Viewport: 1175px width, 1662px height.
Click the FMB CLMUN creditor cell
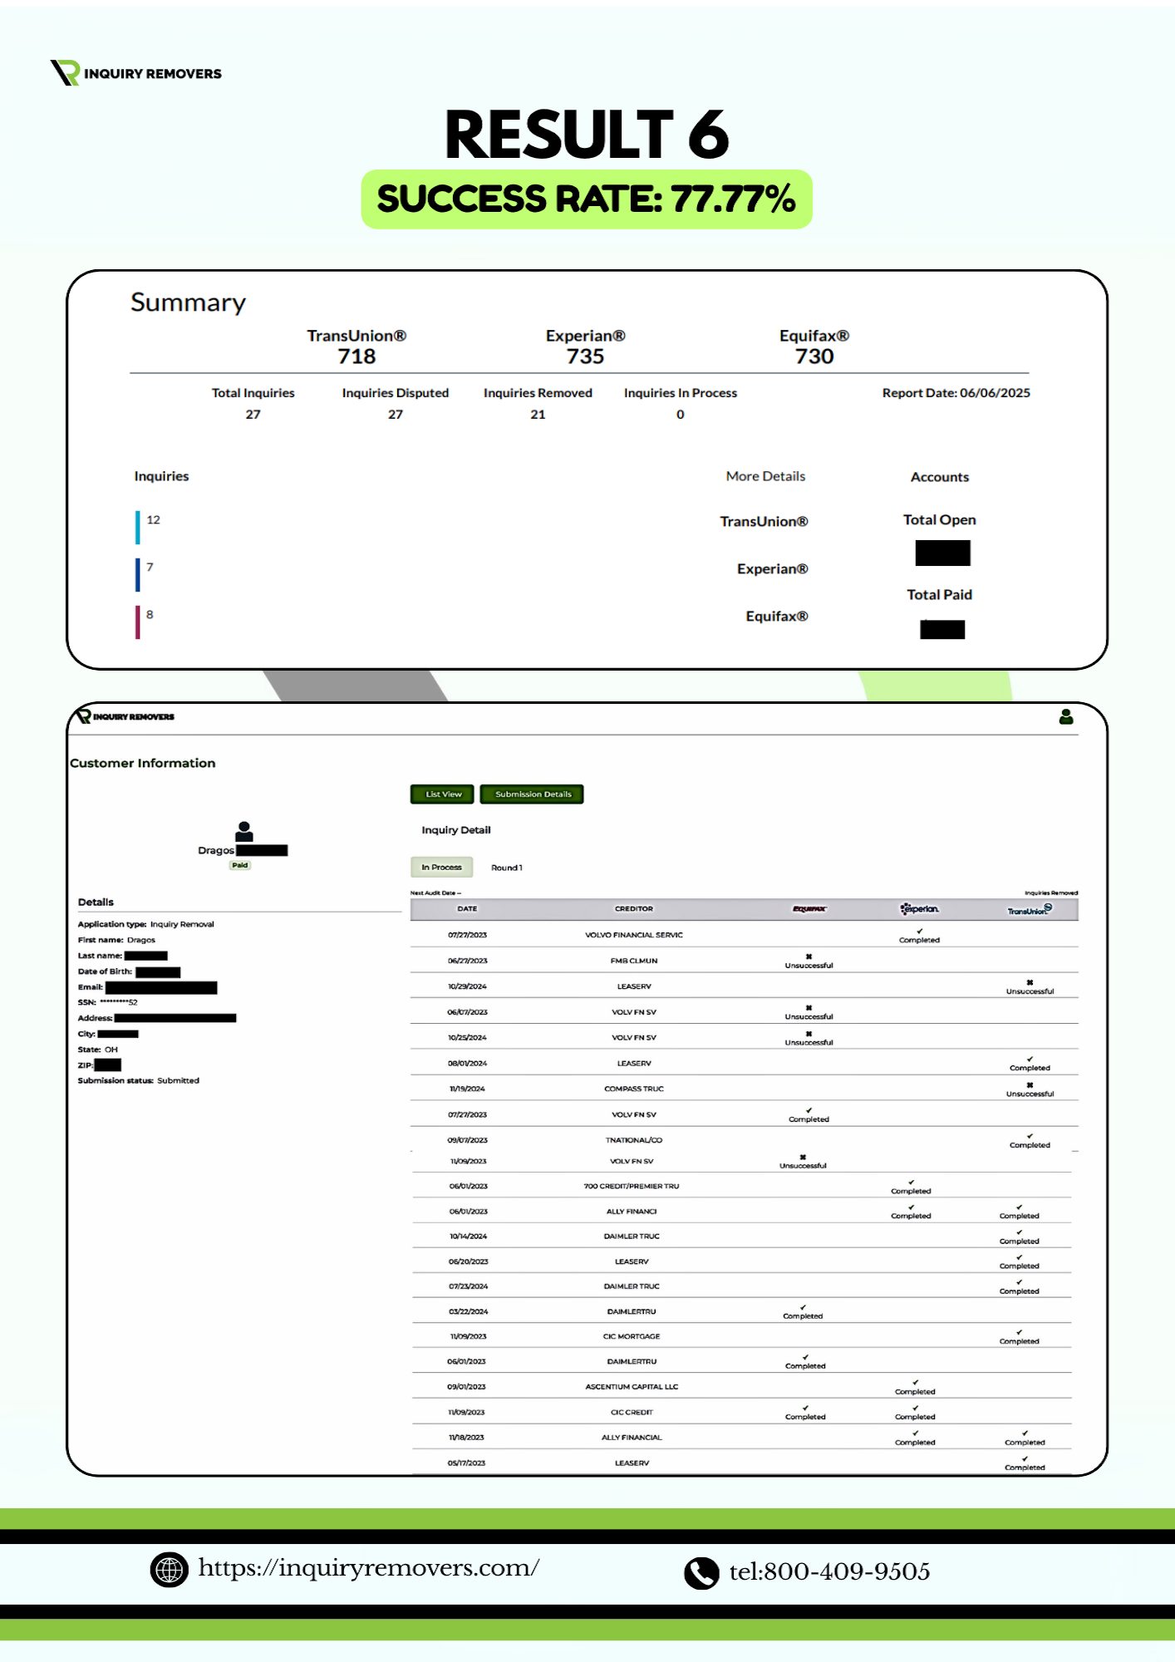pyautogui.click(x=634, y=961)
